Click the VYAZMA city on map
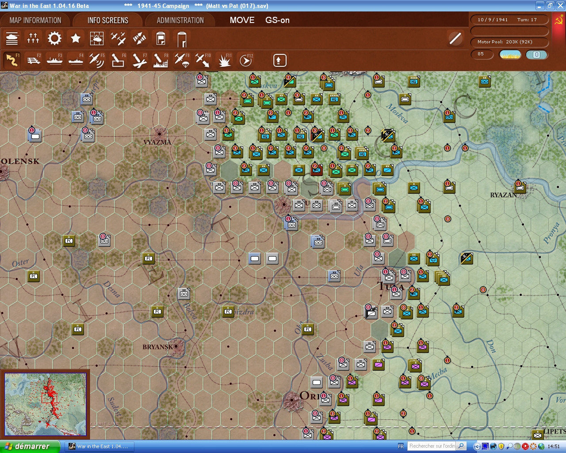 159,134
